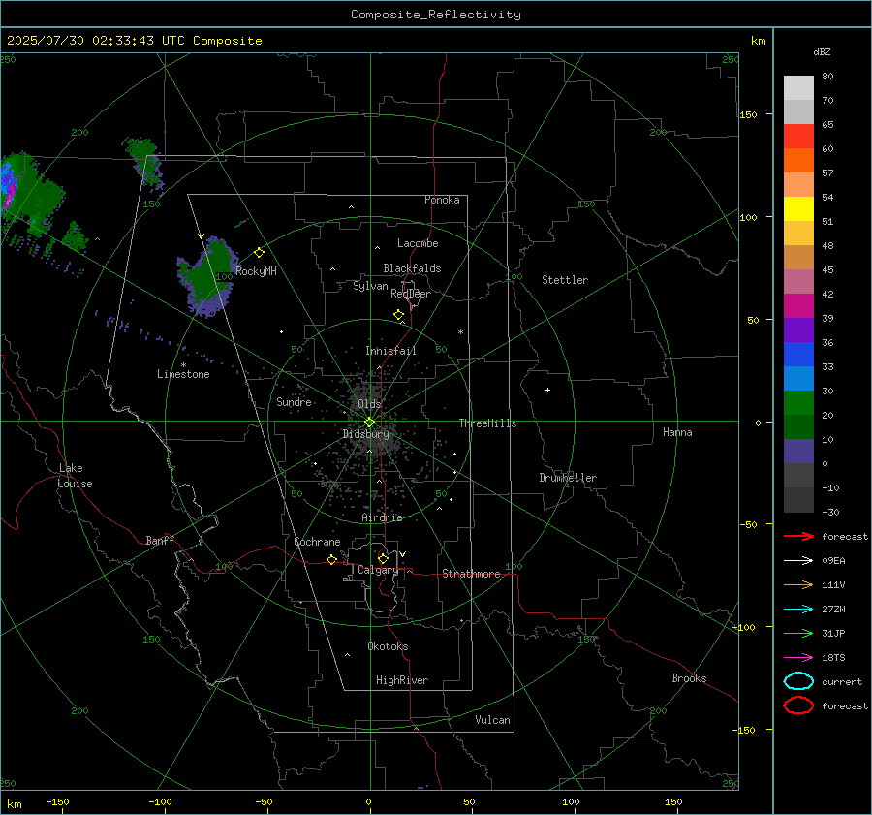Click the Ponoka label
This screenshot has height=815, width=872.
coord(442,200)
